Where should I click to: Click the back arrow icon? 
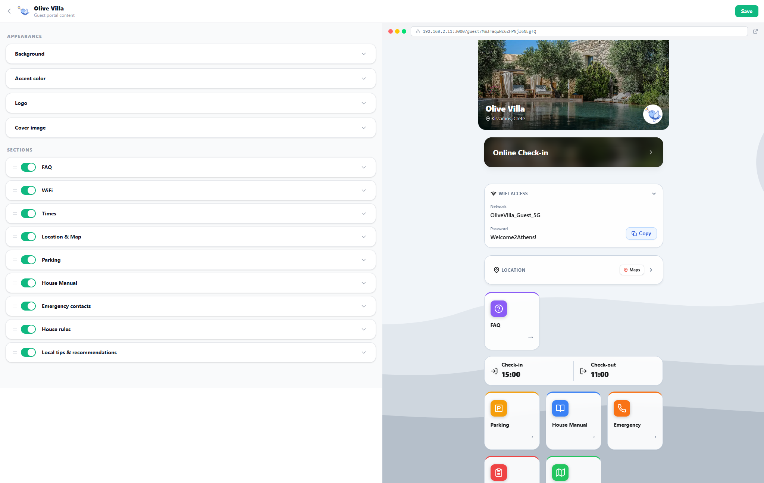click(9, 11)
